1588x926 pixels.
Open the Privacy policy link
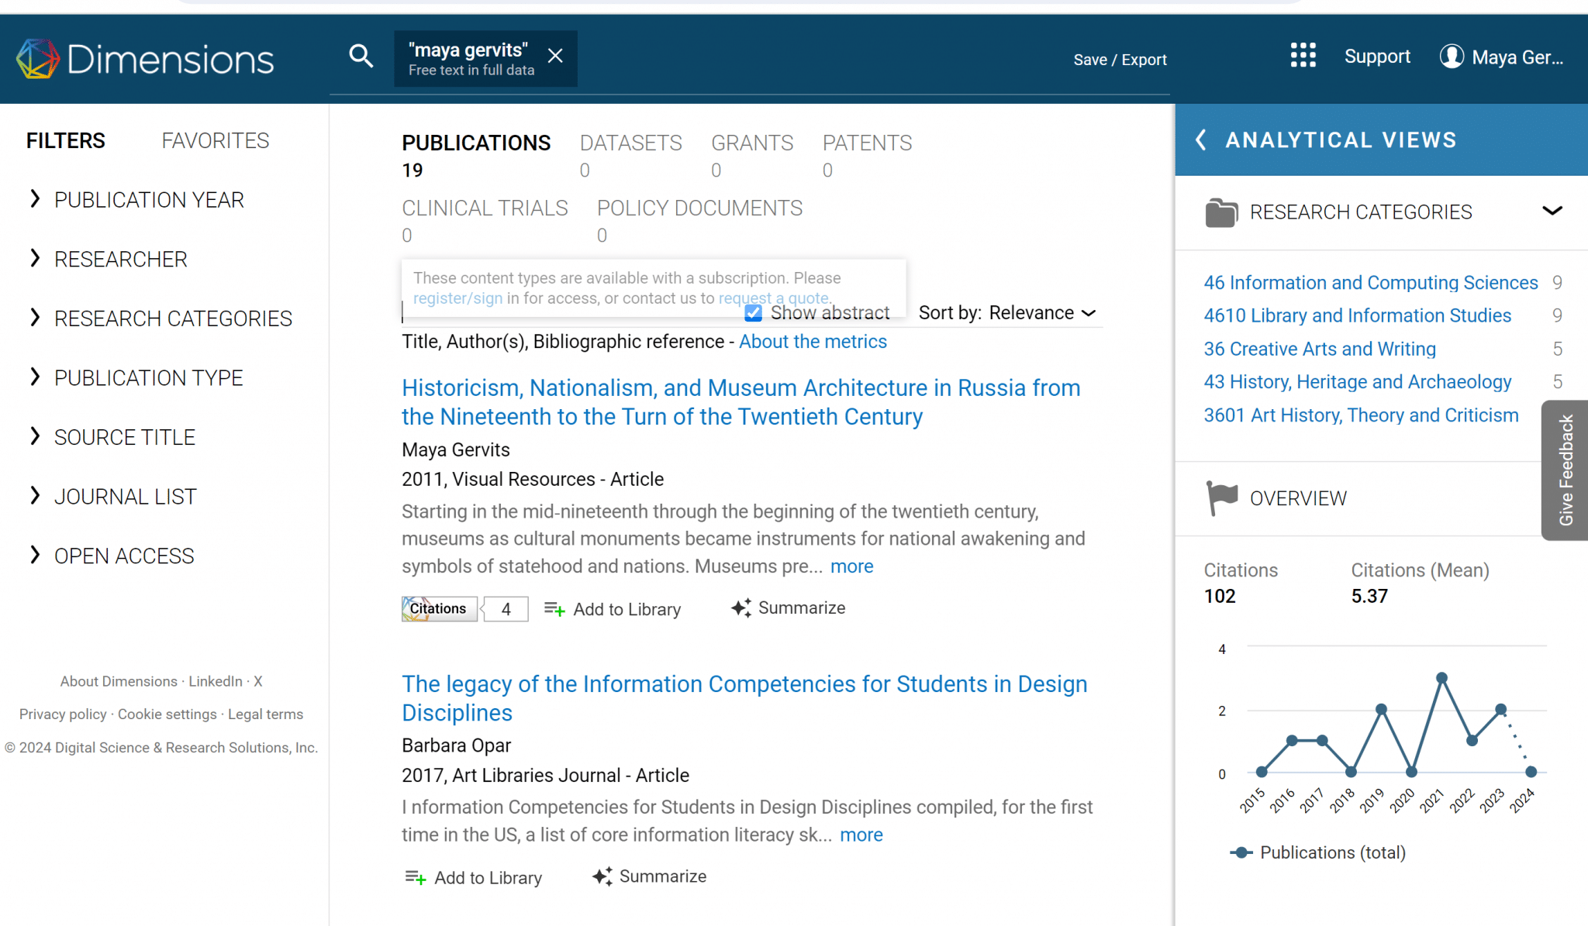[x=63, y=714]
